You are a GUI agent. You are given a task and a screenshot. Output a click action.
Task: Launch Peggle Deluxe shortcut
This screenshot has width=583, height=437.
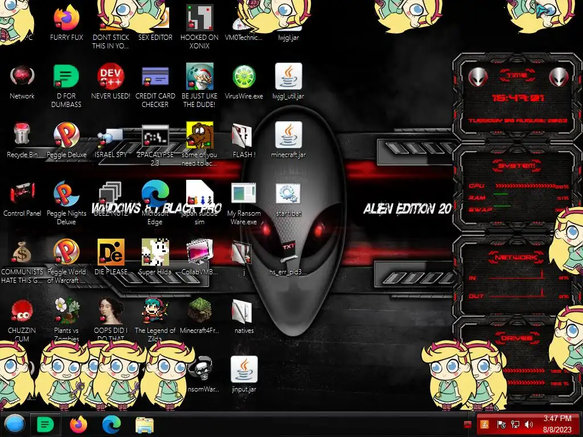[66, 134]
